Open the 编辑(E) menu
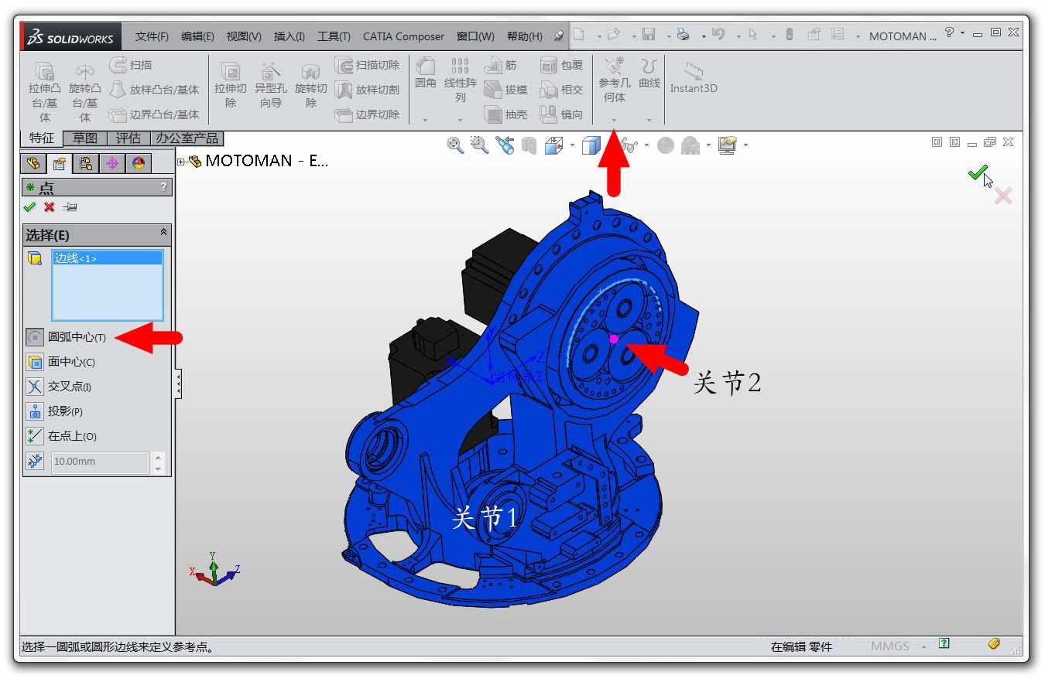Viewport: 1045px width, 682px height. 197,36
